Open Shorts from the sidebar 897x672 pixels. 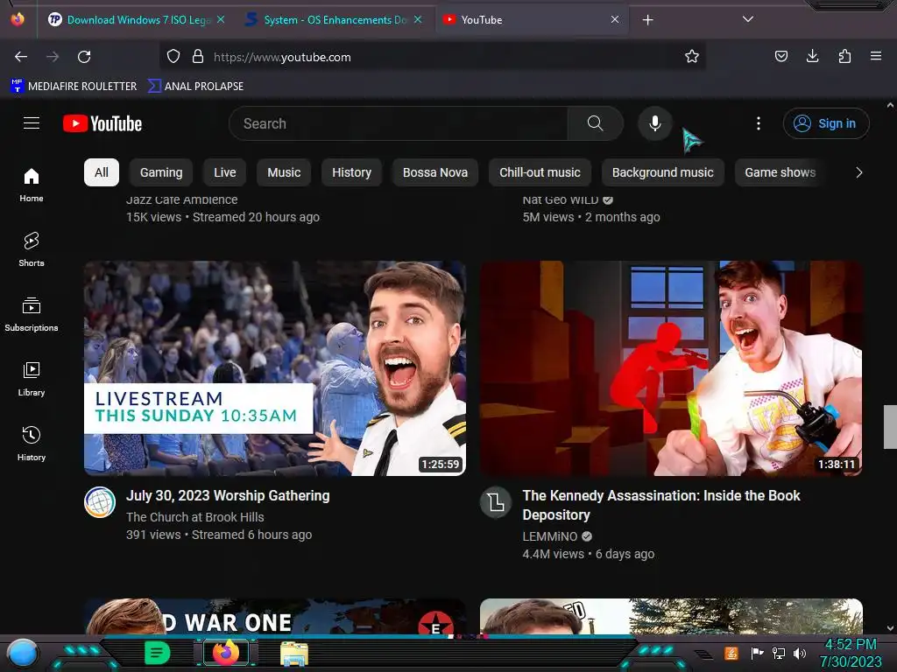click(x=32, y=249)
